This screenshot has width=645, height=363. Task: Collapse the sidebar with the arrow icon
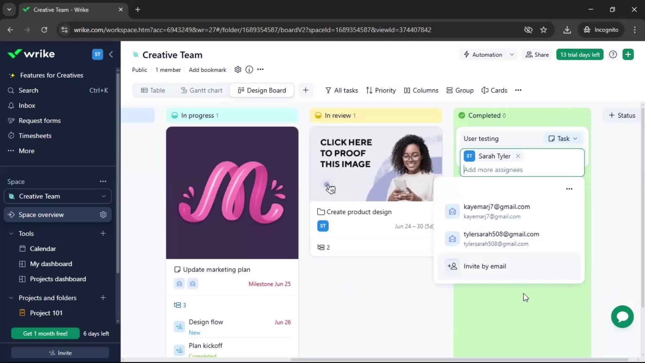pos(111,54)
